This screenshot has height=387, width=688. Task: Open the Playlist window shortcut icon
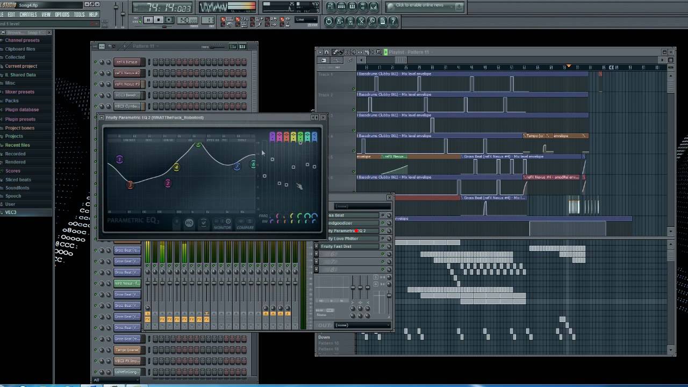point(331,6)
